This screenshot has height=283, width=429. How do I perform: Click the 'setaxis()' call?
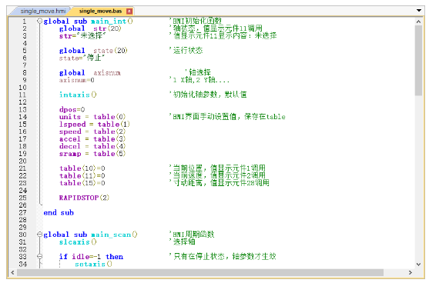pos(93,264)
